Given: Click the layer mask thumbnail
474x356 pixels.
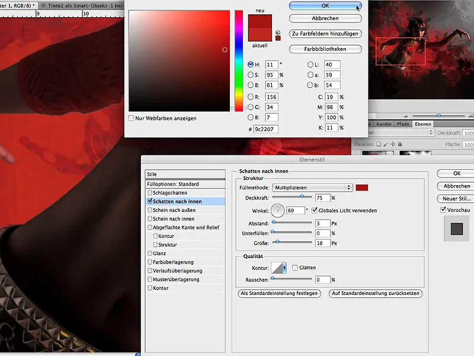Looking at the screenshot, I should coord(415,153).
